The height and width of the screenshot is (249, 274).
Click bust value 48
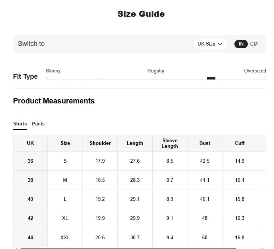tap(205, 218)
